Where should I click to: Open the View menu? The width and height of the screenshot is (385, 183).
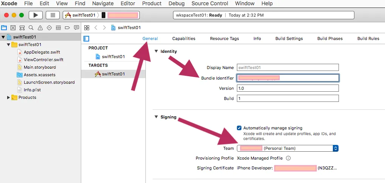pyautogui.click(x=62, y=3)
